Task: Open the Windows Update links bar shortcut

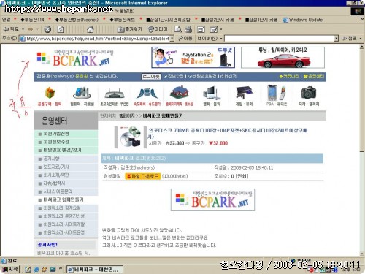Action: [302, 20]
